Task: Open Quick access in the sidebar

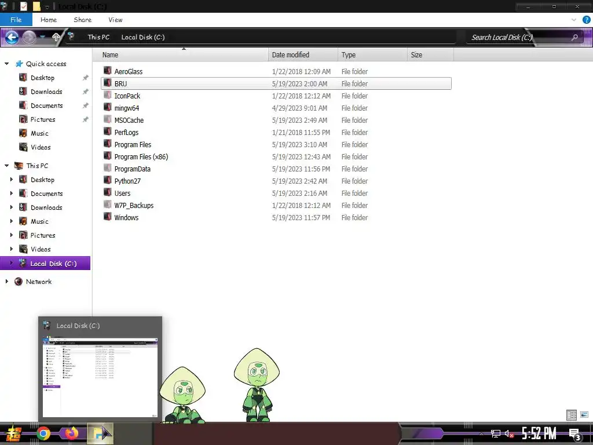Action: [46, 64]
